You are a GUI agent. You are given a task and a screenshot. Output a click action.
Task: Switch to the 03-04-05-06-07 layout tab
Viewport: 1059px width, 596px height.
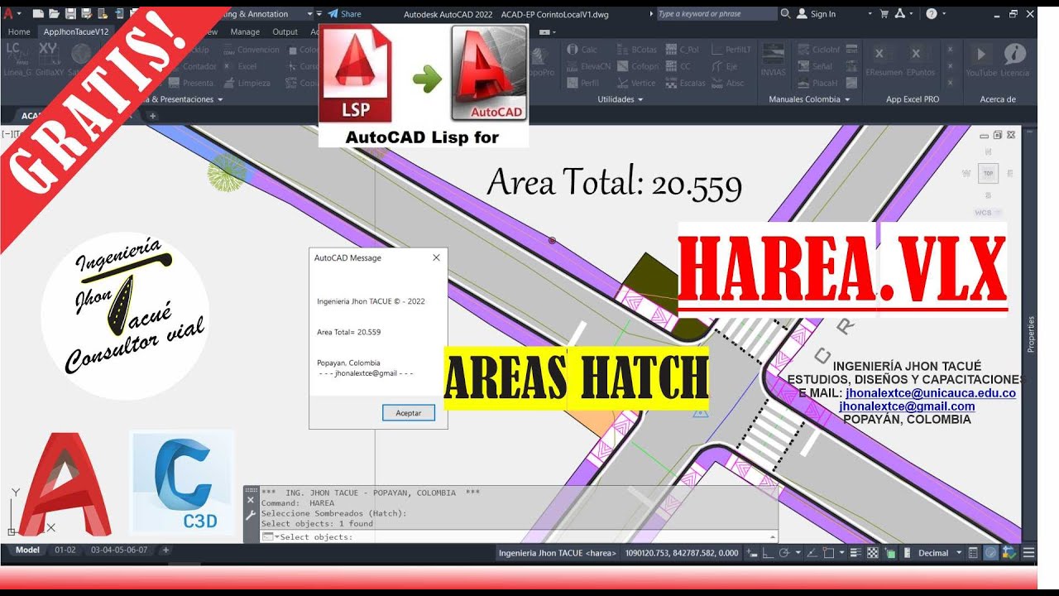coord(119,550)
